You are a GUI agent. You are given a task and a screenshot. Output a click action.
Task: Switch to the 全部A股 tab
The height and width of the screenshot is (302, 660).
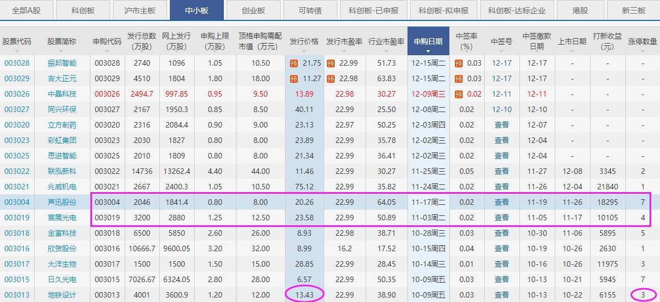(x=26, y=10)
